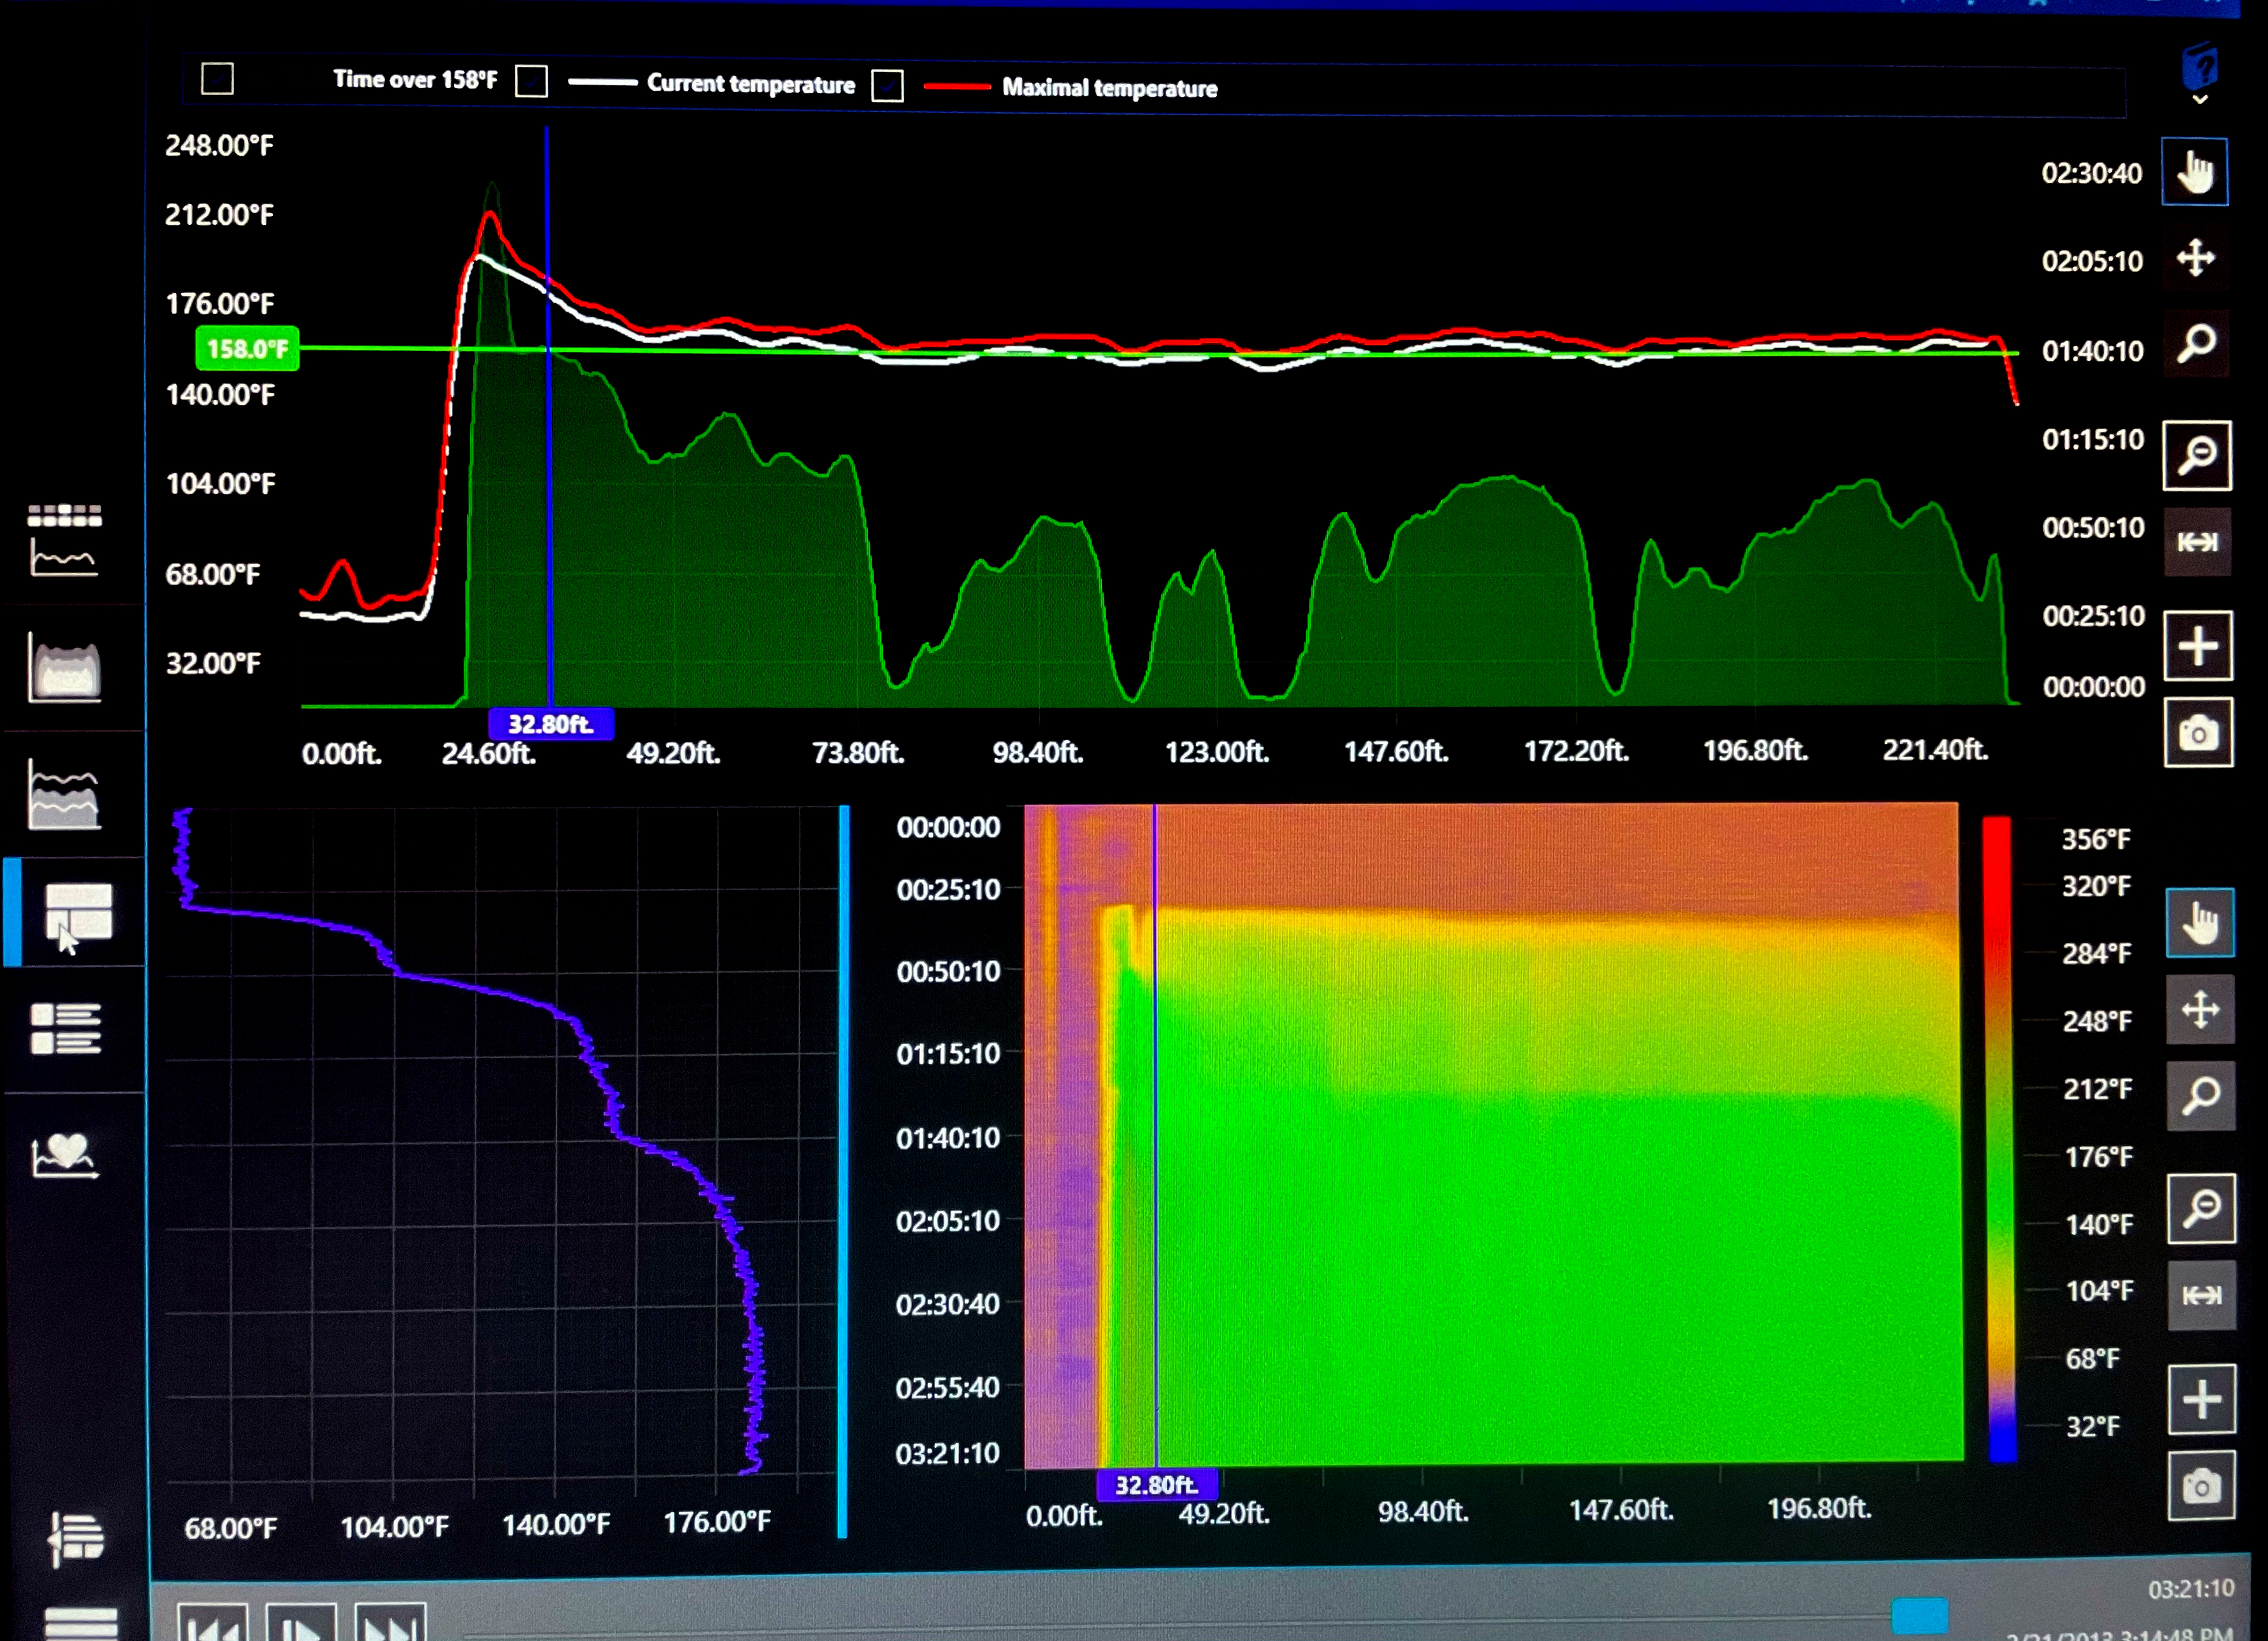The image size is (2268, 1641).
Task: Zoom out the upper temperature chart
Action: (x=2197, y=456)
